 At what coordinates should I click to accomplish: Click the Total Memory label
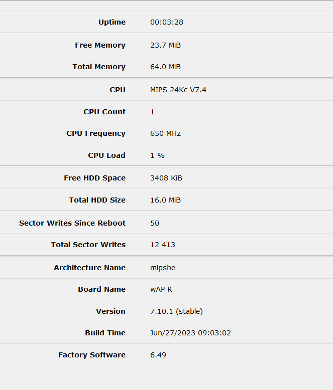99,67
